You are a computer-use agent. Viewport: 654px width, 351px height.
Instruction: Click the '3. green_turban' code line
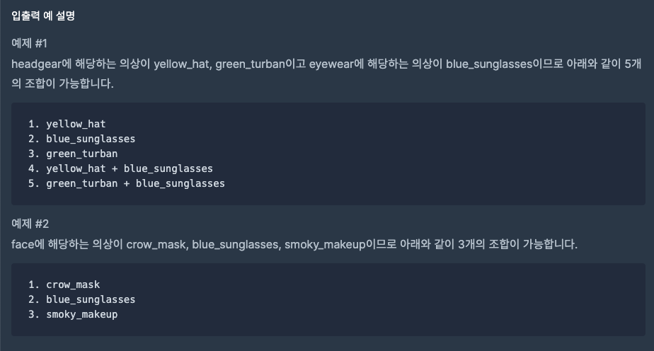pyautogui.click(x=73, y=154)
